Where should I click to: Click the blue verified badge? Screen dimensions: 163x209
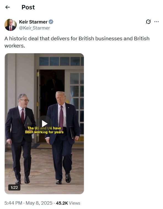coord(51,22)
